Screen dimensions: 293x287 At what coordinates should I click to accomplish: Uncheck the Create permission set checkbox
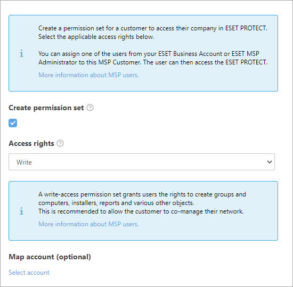(13, 123)
